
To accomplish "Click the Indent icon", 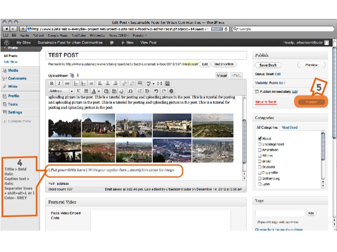I will click(147, 91).
